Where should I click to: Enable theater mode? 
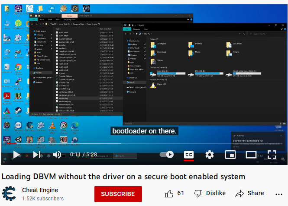pyautogui.click(x=251, y=154)
